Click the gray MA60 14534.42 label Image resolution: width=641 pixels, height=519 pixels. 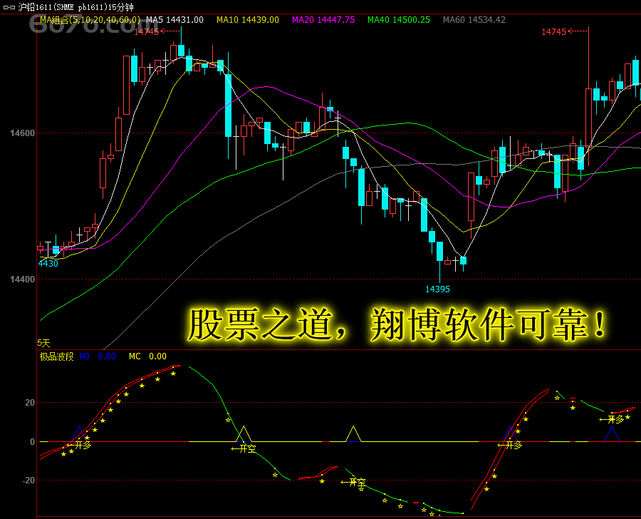(x=474, y=20)
